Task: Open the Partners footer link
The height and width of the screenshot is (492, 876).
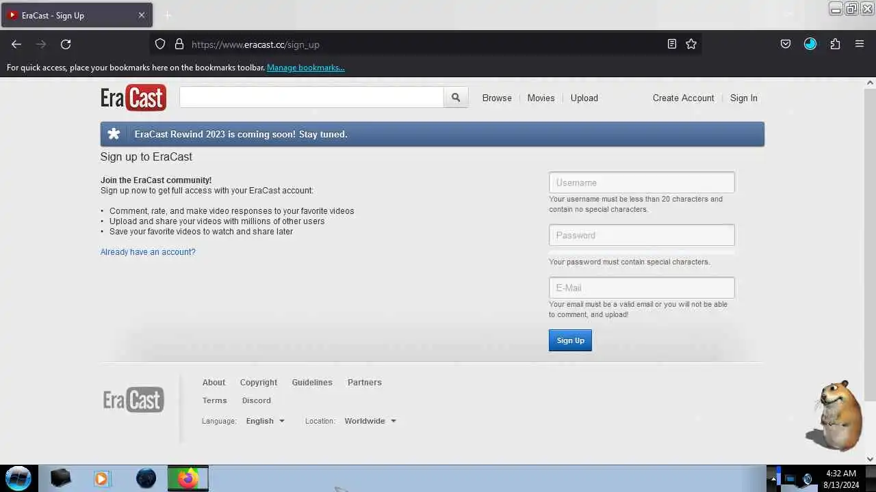Action: tap(365, 383)
